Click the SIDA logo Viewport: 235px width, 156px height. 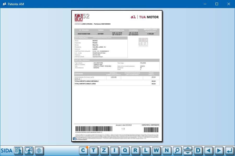7,150
